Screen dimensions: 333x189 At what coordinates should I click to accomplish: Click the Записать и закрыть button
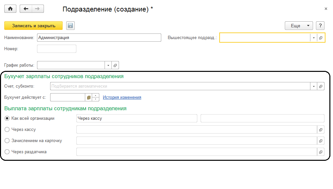pos(33,26)
